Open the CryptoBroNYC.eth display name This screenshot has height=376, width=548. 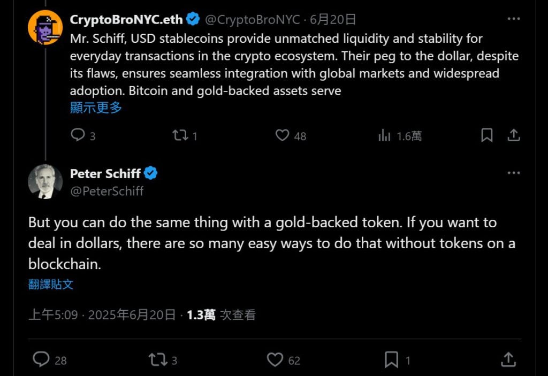pos(126,20)
